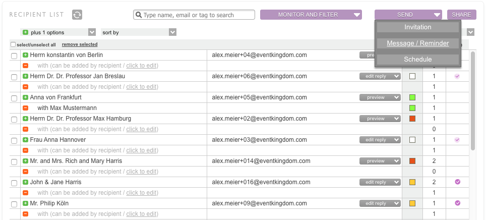The width and height of the screenshot is (486, 220).
Task: Select checkbox for Mr. and Mrs. Rich and Mary Harris
Action: (x=14, y=161)
